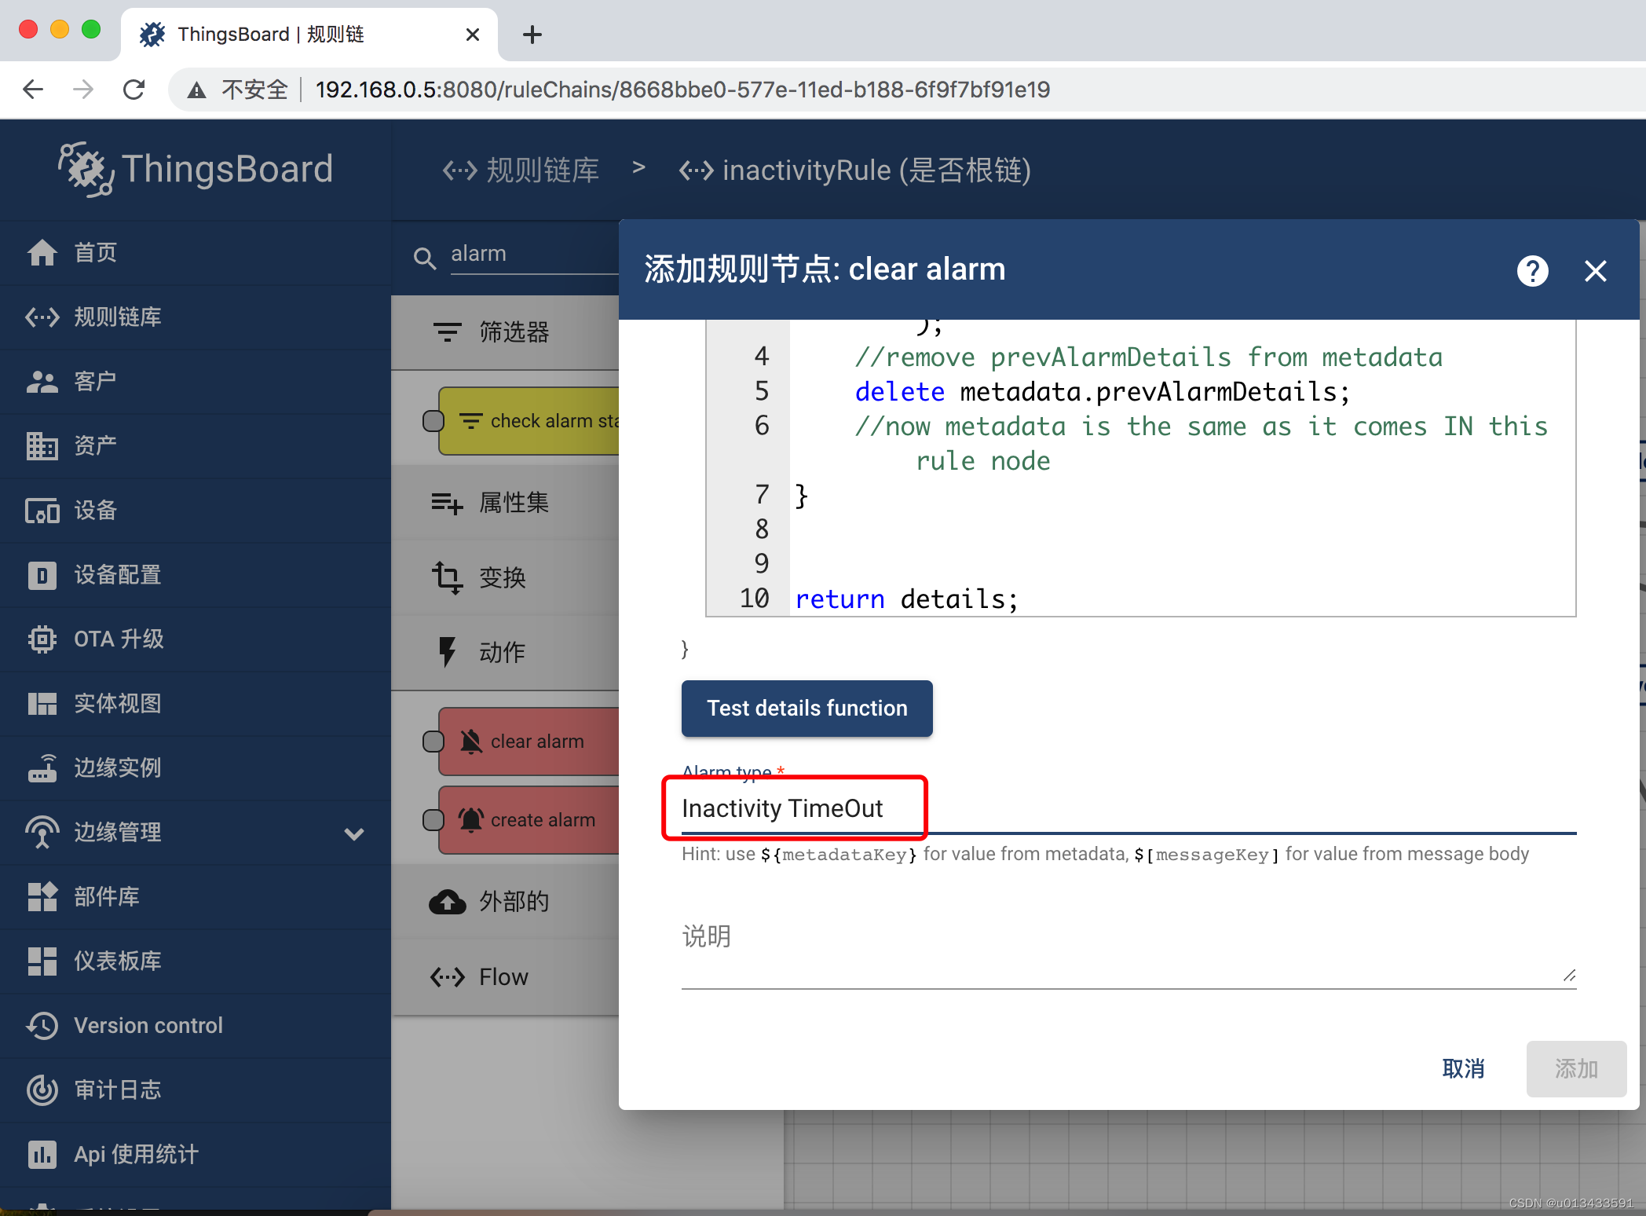Select the check alarm status node
This screenshot has height=1216, width=1646.
[529, 421]
